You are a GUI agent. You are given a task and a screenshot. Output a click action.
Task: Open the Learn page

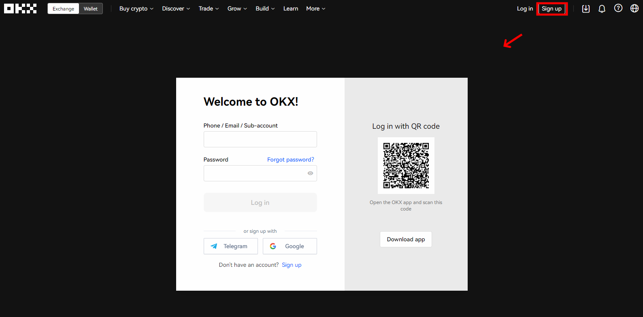[x=291, y=9]
